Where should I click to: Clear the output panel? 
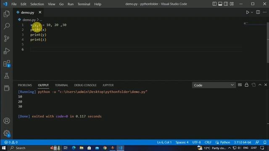240,85
